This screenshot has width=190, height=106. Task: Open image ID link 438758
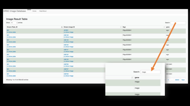pos(66,74)
